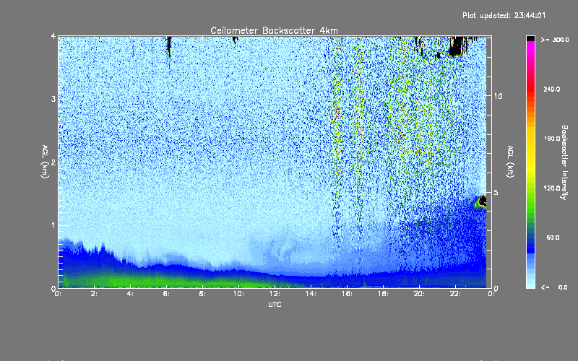578x361 pixels.
Task: Click the "22:" hour tick on the UTC axis
Action: 456,294
